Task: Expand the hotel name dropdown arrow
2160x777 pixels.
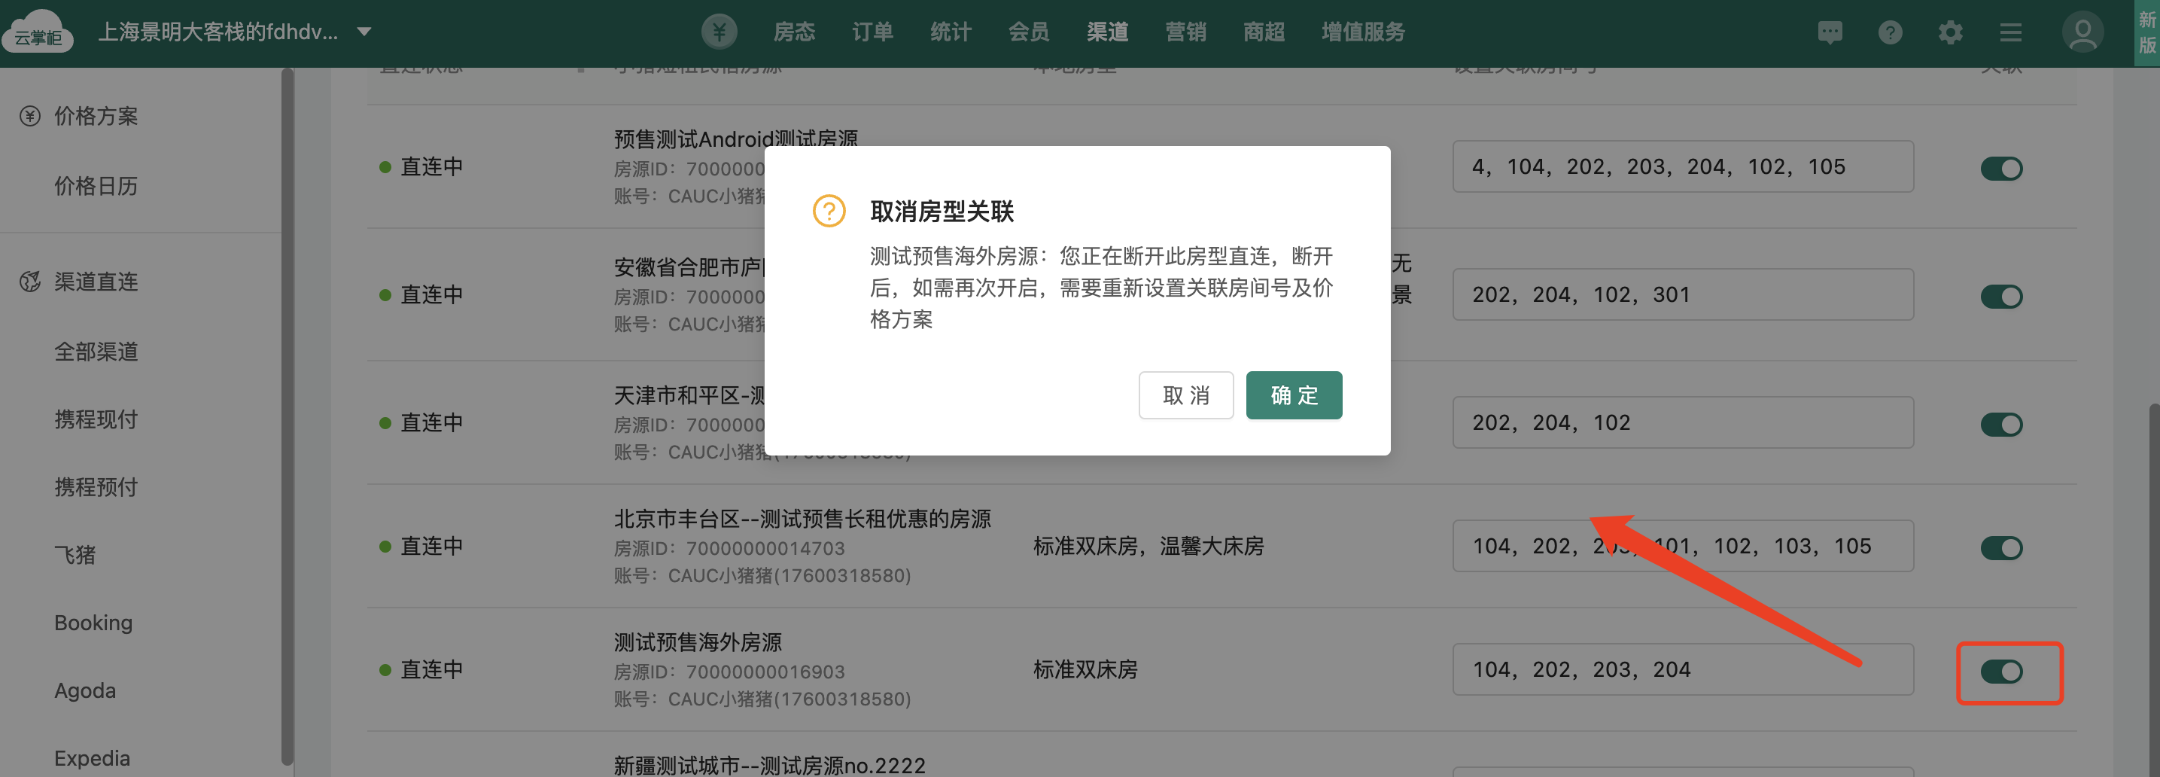Action: click(x=364, y=32)
